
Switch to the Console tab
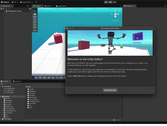tap(17, 81)
